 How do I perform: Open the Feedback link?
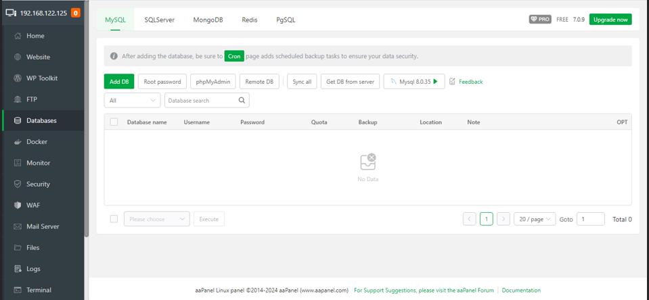coord(470,82)
